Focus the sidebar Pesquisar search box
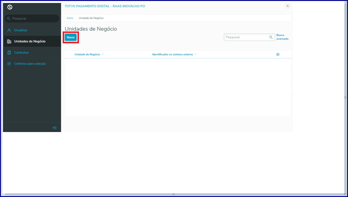This screenshot has width=348, height=197. pyautogui.click(x=32, y=18)
